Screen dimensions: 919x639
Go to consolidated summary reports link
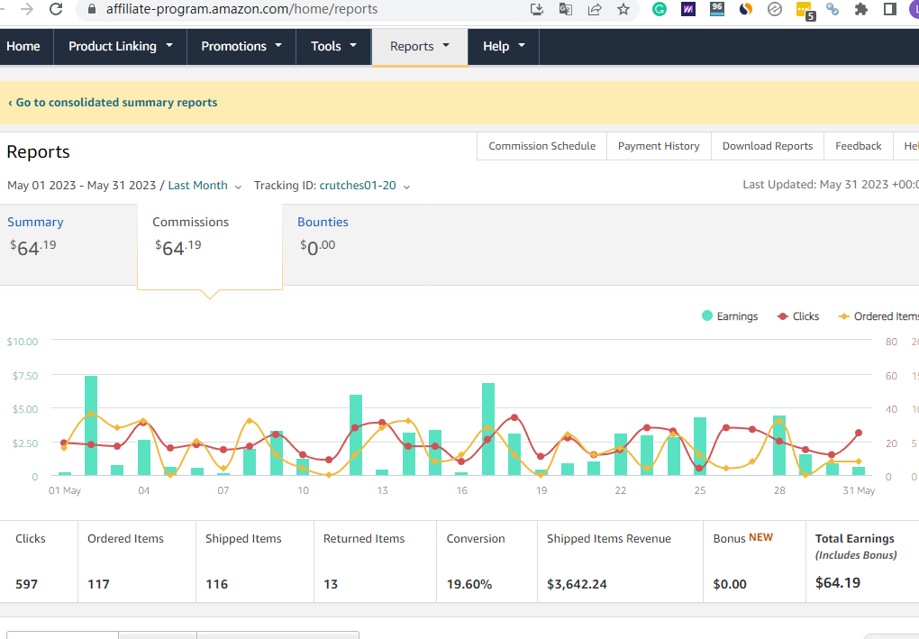(x=113, y=103)
